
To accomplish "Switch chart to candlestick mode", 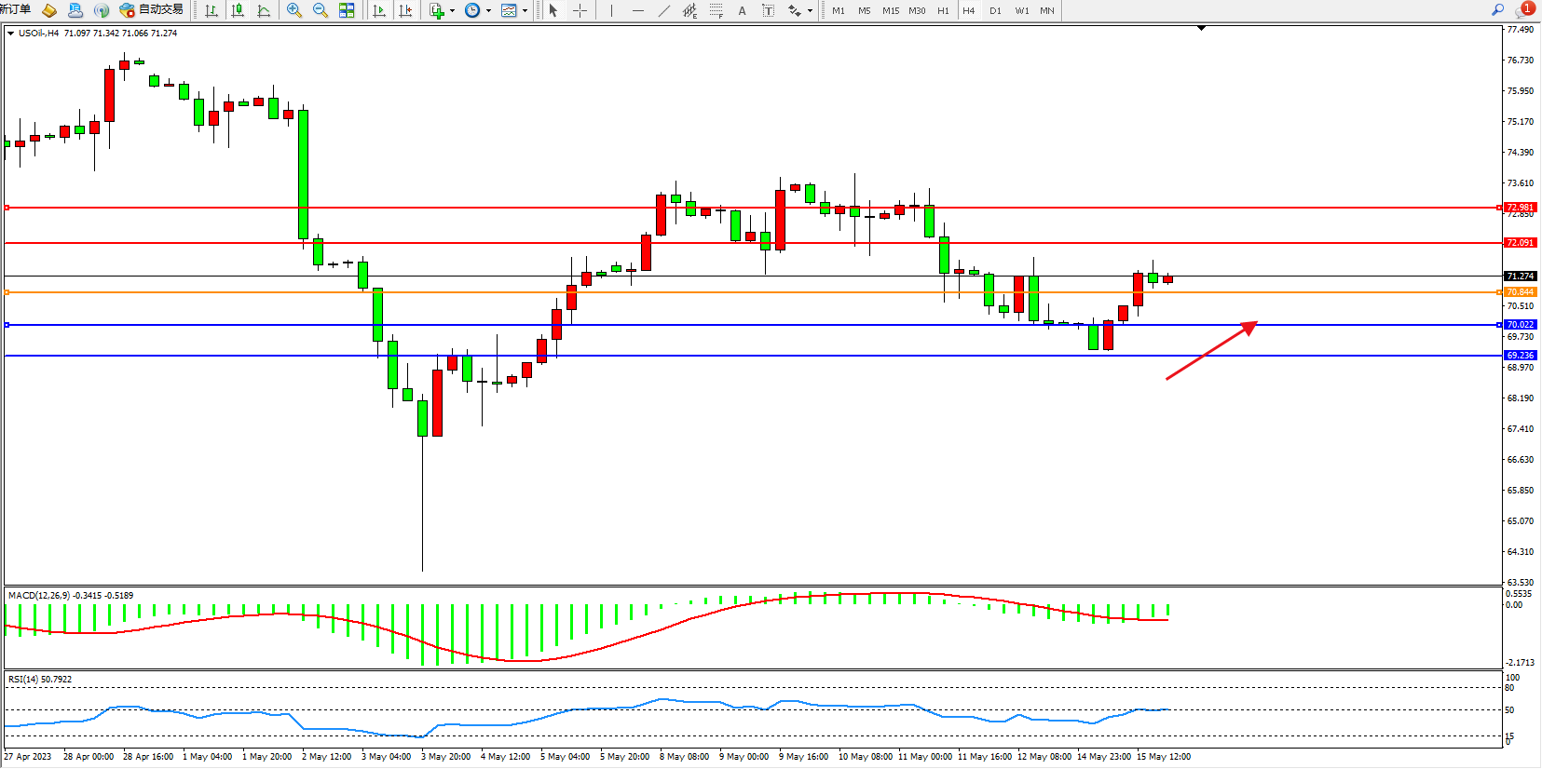I will [238, 10].
